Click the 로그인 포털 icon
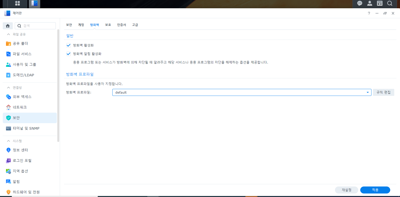 pos(8,161)
